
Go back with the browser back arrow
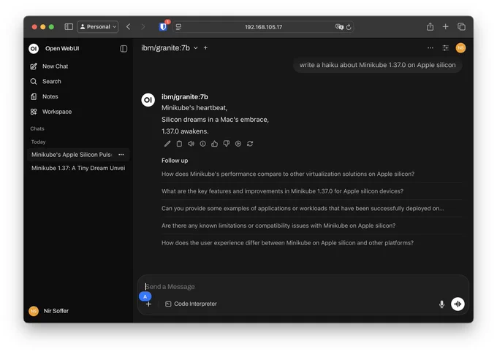tap(129, 27)
